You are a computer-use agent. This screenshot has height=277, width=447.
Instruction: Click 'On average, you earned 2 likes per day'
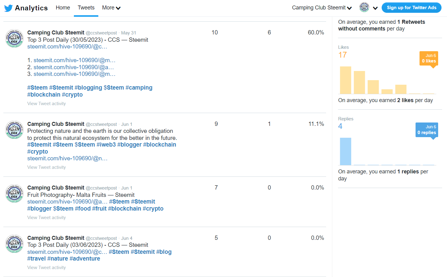(x=386, y=100)
